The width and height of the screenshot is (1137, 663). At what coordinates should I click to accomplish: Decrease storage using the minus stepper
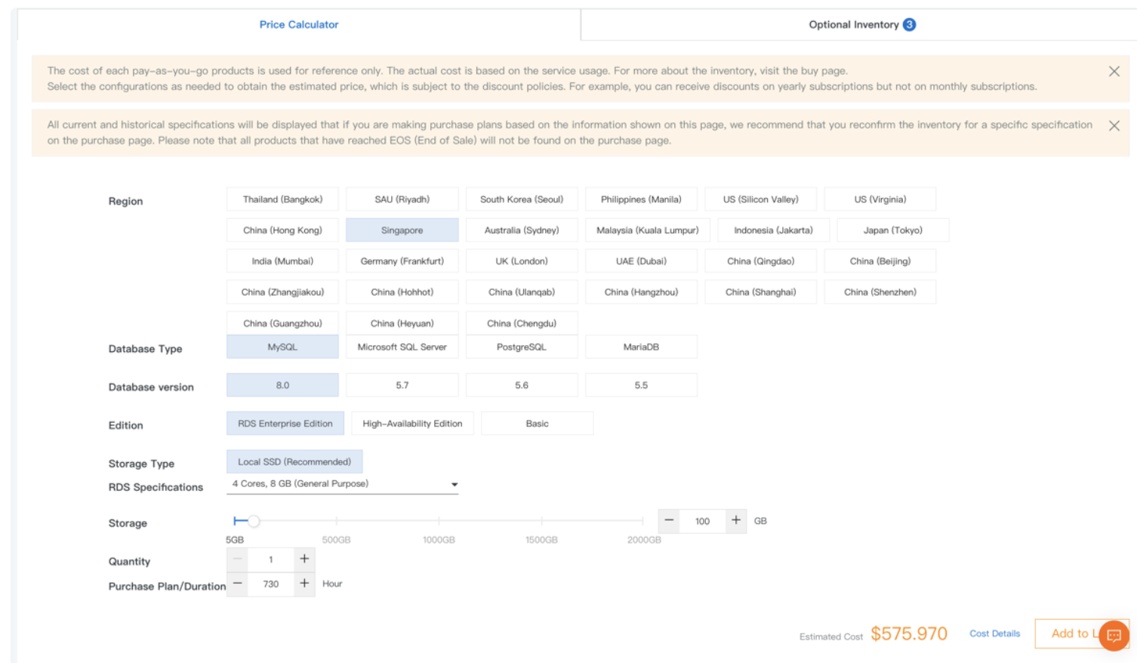[669, 520]
